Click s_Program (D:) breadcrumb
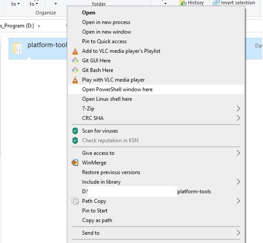The width and height of the screenshot is (263, 243). pyautogui.click(x=17, y=26)
